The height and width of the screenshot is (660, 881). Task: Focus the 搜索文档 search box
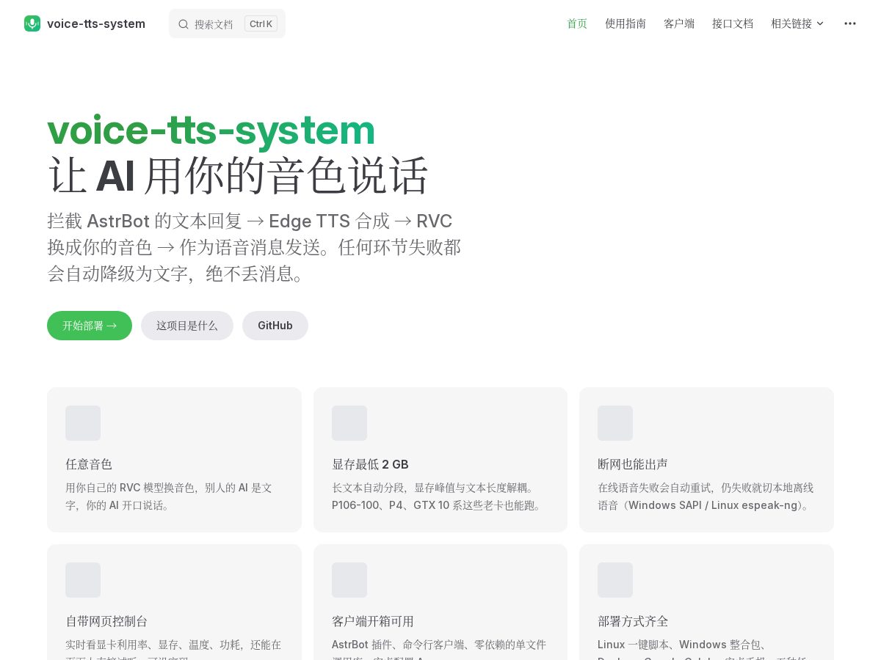tap(227, 23)
